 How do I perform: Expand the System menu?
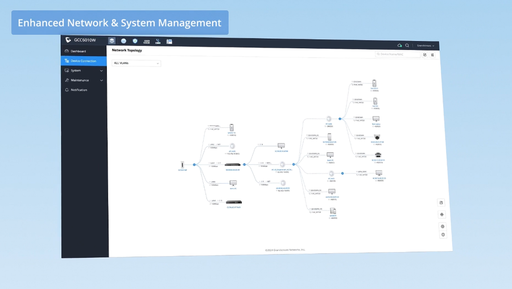(x=84, y=71)
